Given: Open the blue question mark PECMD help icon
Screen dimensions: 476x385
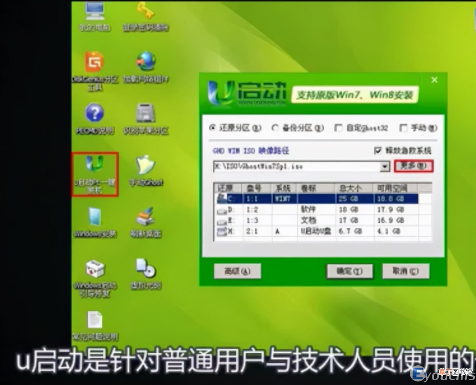Looking at the screenshot, I should pyautogui.click(x=95, y=119).
